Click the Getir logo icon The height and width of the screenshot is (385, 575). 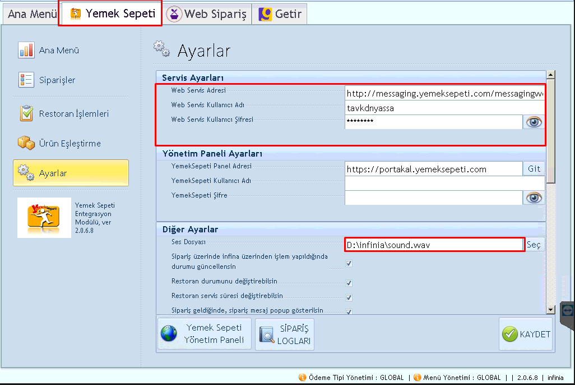pyautogui.click(x=265, y=14)
